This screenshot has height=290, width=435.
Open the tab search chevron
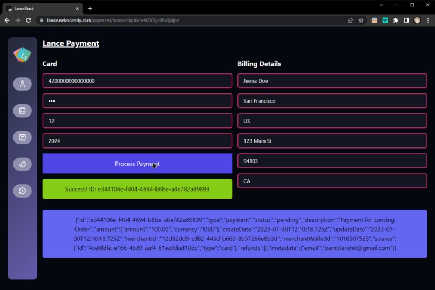382,5
